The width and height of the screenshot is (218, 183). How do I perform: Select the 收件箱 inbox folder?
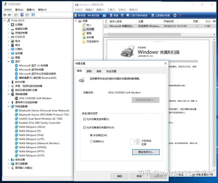(x=88, y=29)
